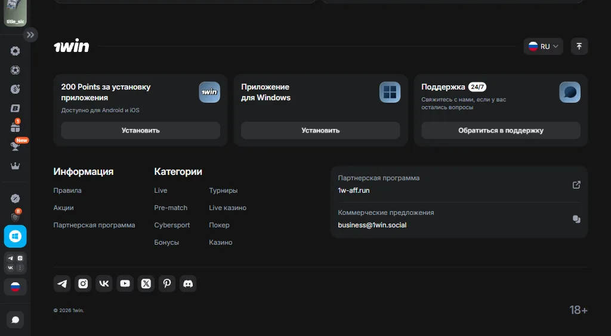The image size is (611, 336).
Task: Open external link icon for partner program
Action: click(576, 185)
